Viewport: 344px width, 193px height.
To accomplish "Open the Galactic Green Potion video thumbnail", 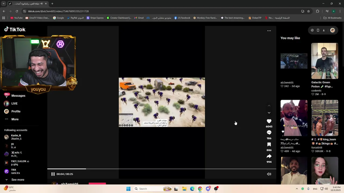I will point(325,61).
